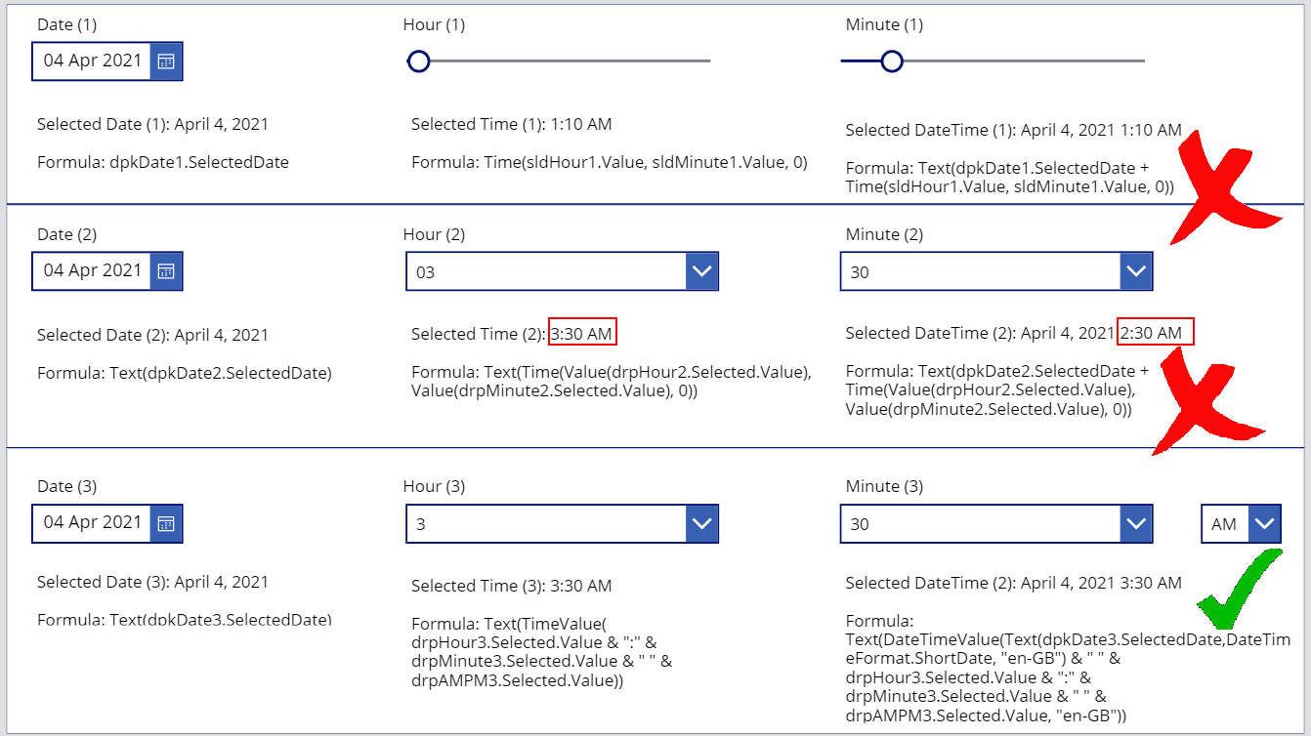Viewport: 1311px width, 736px height.
Task: Expand the Minute (2) dropdown arrow
Action: pyautogui.click(x=1135, y=271)
